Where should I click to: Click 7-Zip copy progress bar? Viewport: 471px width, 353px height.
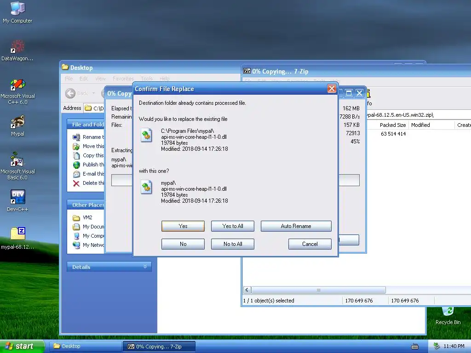pos(235,180)
